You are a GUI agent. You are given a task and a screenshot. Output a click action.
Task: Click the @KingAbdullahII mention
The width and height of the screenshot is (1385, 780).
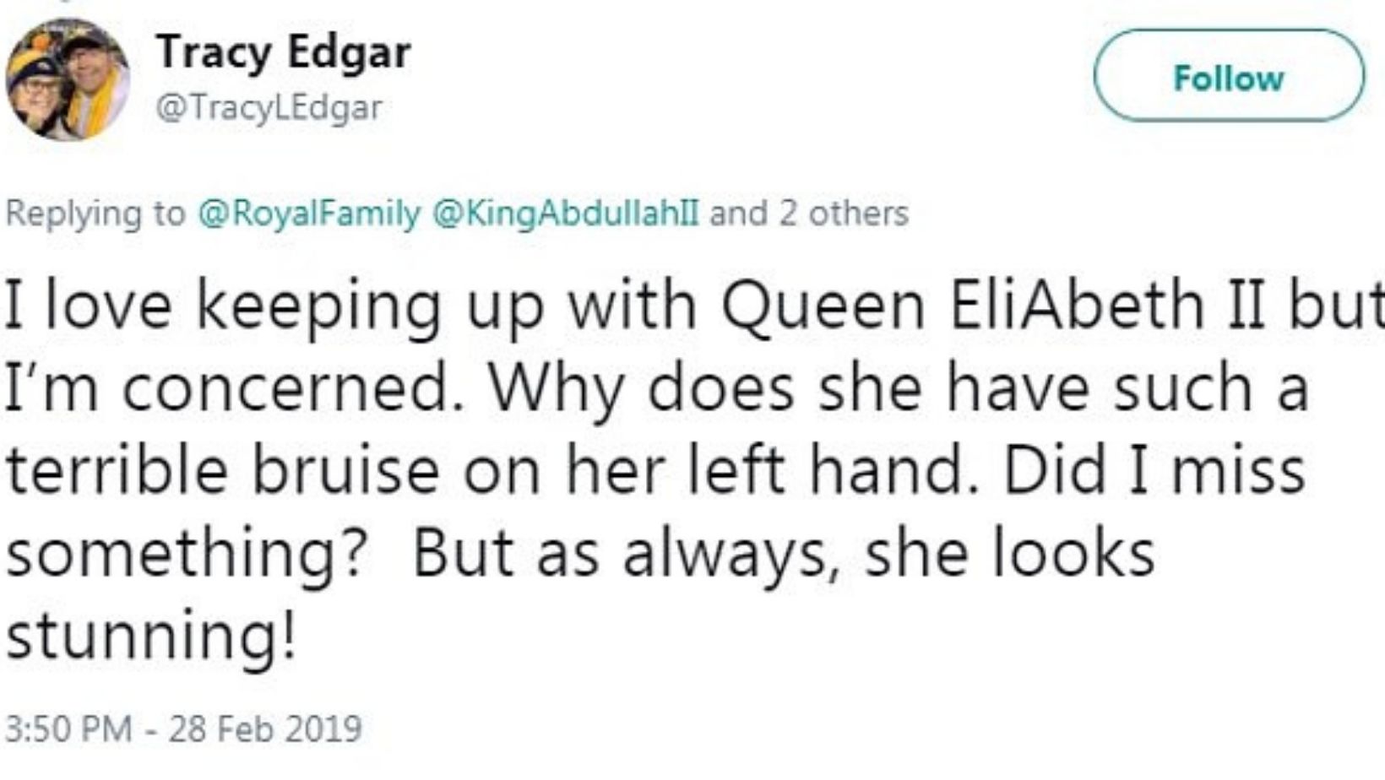[565, 213]
